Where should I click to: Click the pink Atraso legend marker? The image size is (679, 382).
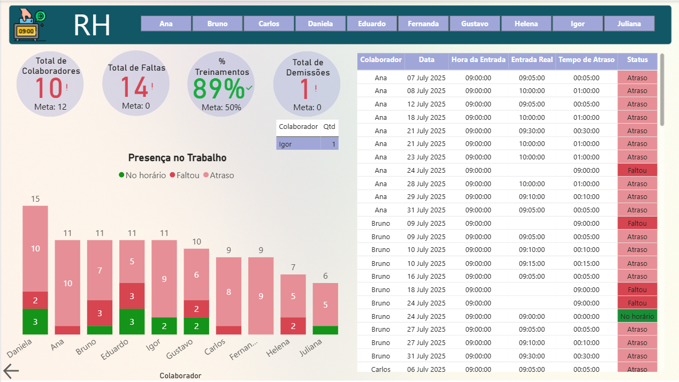tap(205, 175)
